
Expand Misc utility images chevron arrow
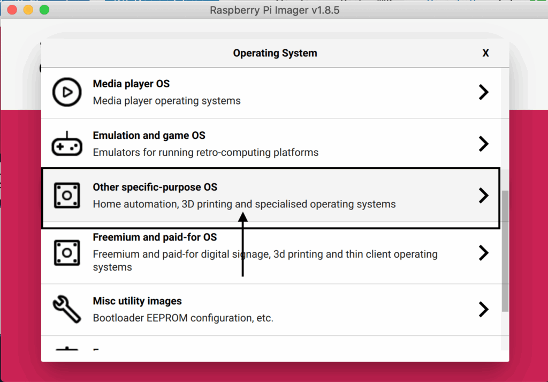[483, 309]
